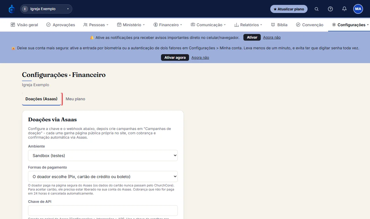
Task: Click Agora não beside the Ativar button
Action: tap(272, 37)
